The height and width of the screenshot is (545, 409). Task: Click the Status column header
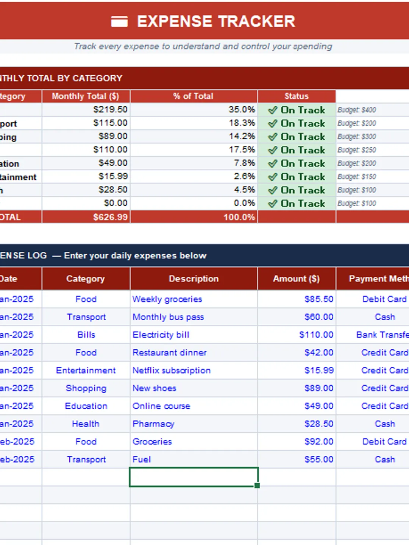tap(297, 96)
